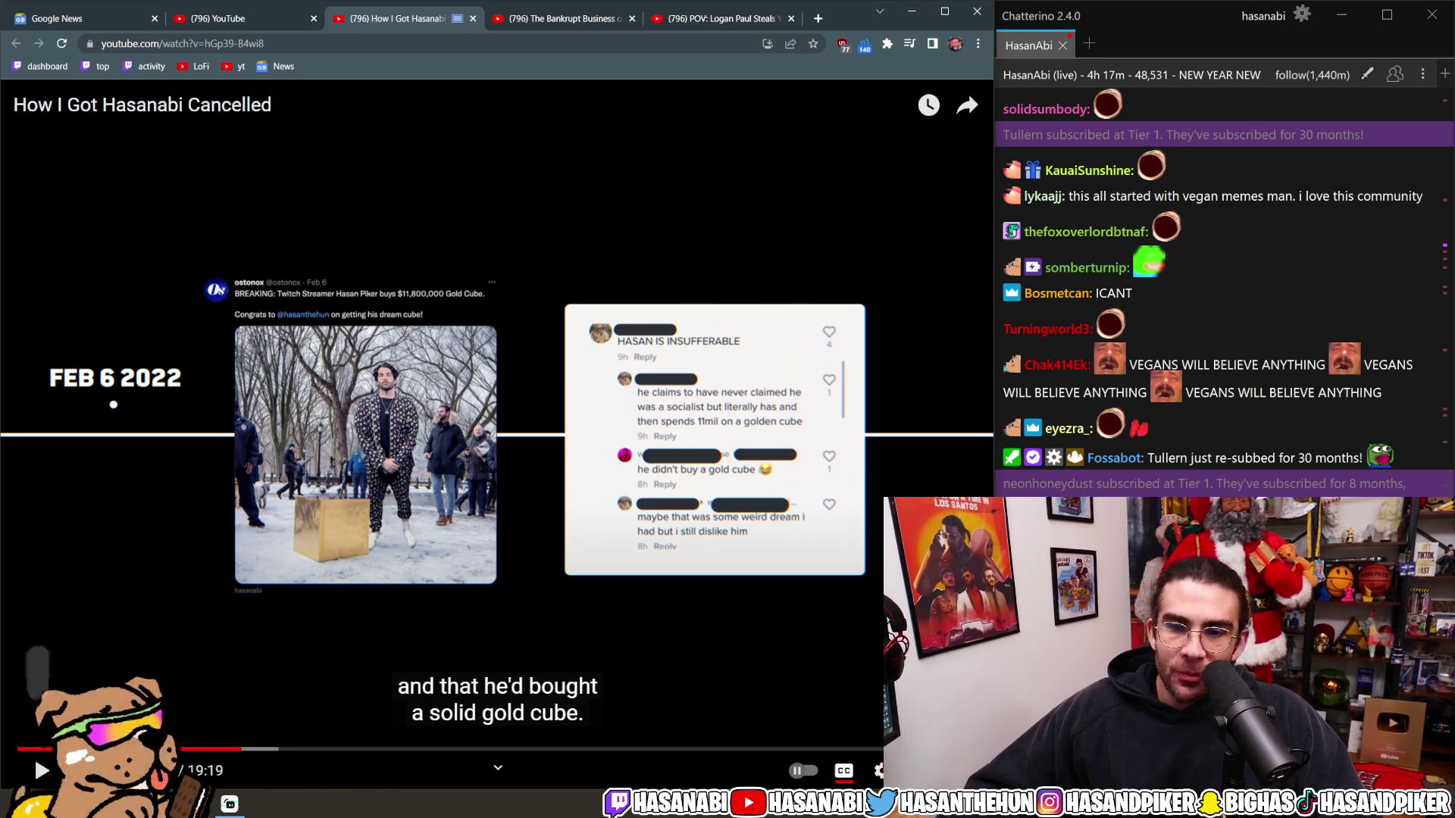This screenshot has height=818, width=1455.
Task: Toggle bookmark star for the current page
Action: [815, 43]
